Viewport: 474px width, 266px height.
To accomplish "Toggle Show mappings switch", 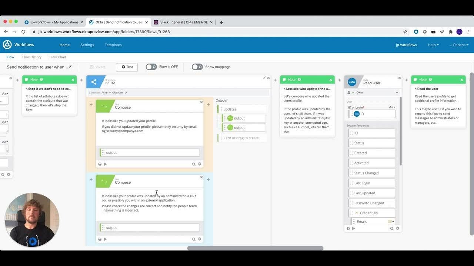I will 197,67.
